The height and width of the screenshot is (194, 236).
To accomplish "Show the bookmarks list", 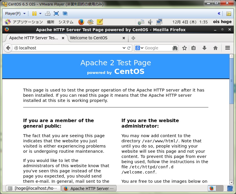I will pos(193,48).
